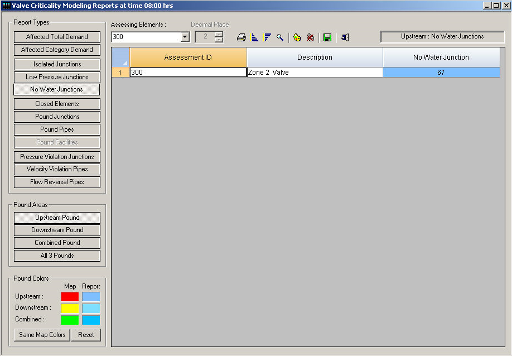Open the Assessing Elements dropdown arrow
Viewport: 512px width, 356px height.
click(185, 37)
